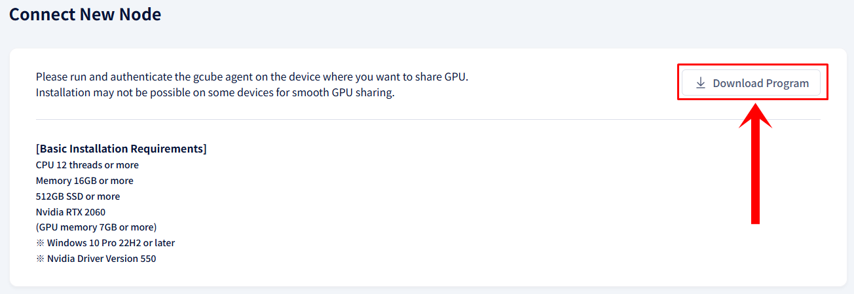This screenshot has width=854, height=294.
Task: Click the red upward arrow annotation
Action: click(x=755, y=163)
